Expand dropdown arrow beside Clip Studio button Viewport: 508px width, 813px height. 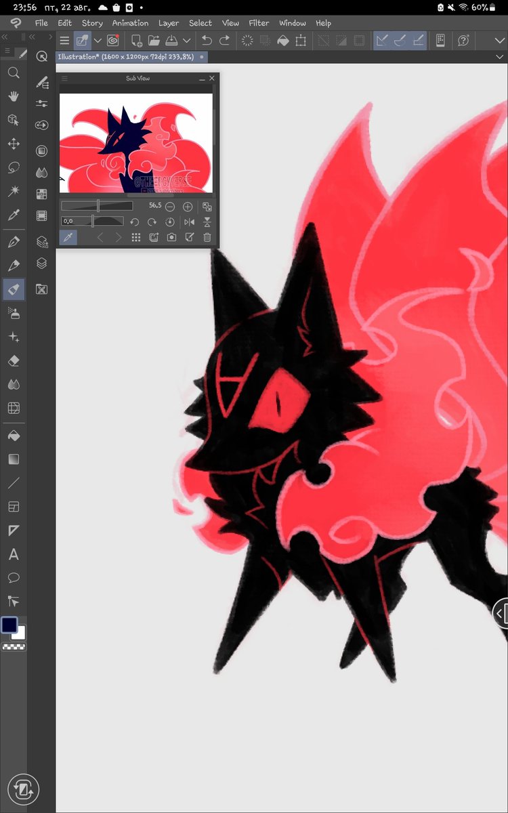[98, 41]
